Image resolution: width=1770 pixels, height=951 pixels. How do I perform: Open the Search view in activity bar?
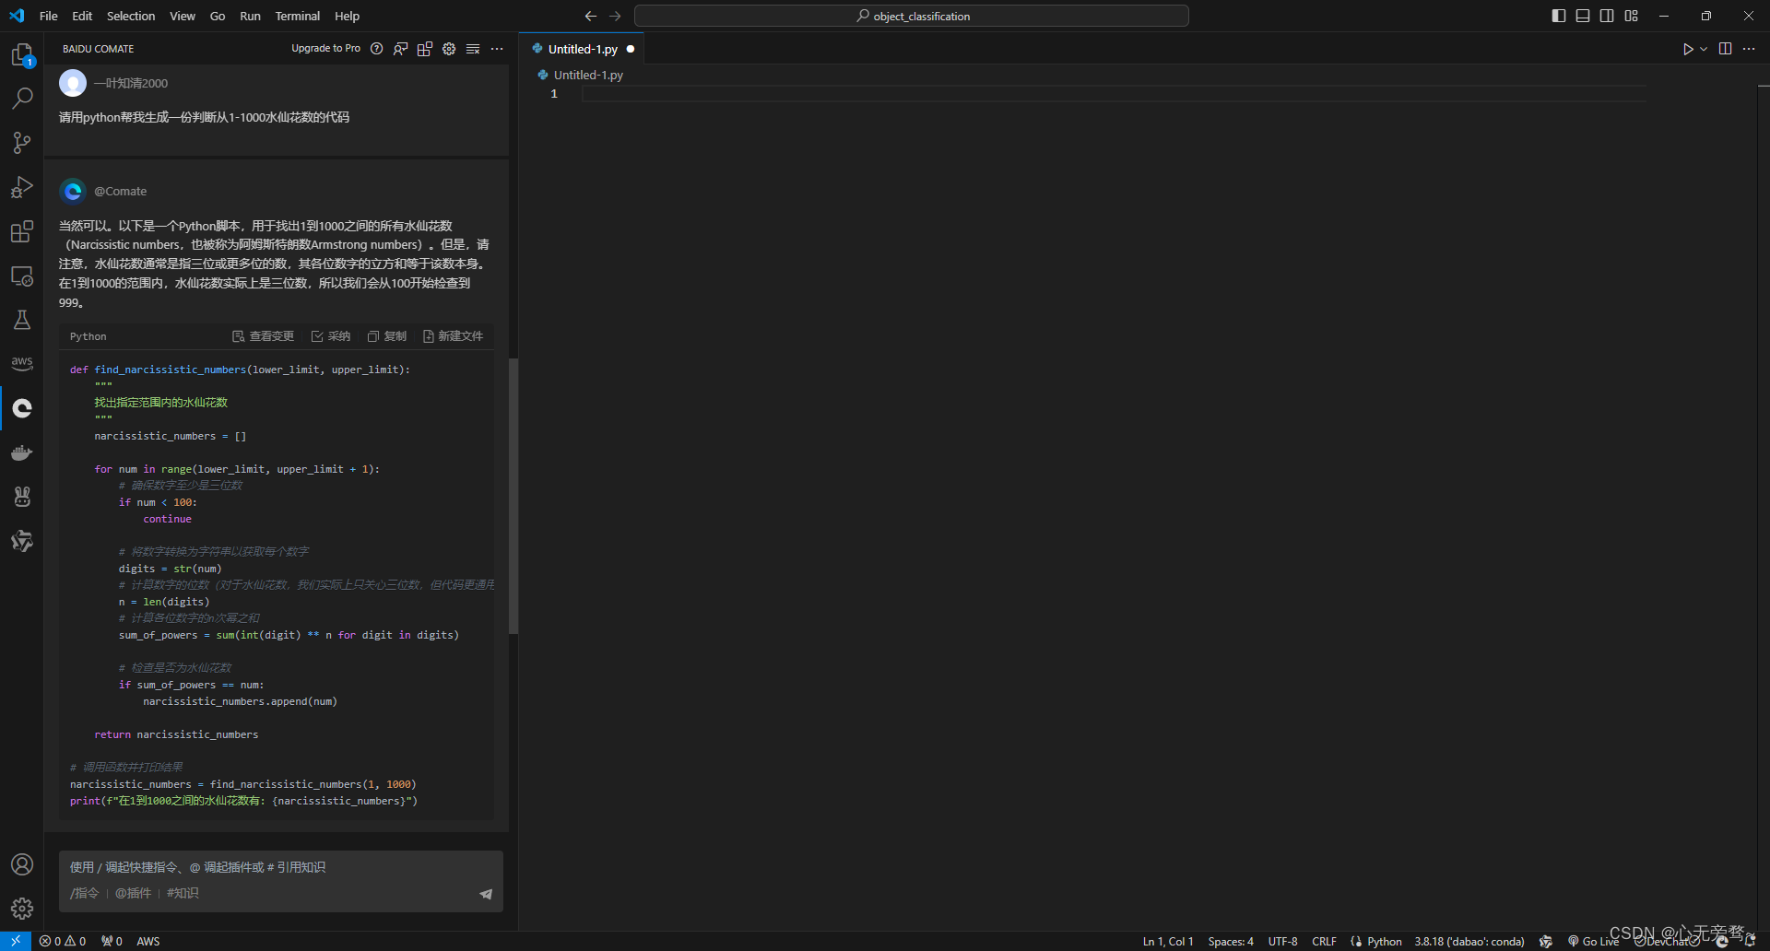click(22, 98)
